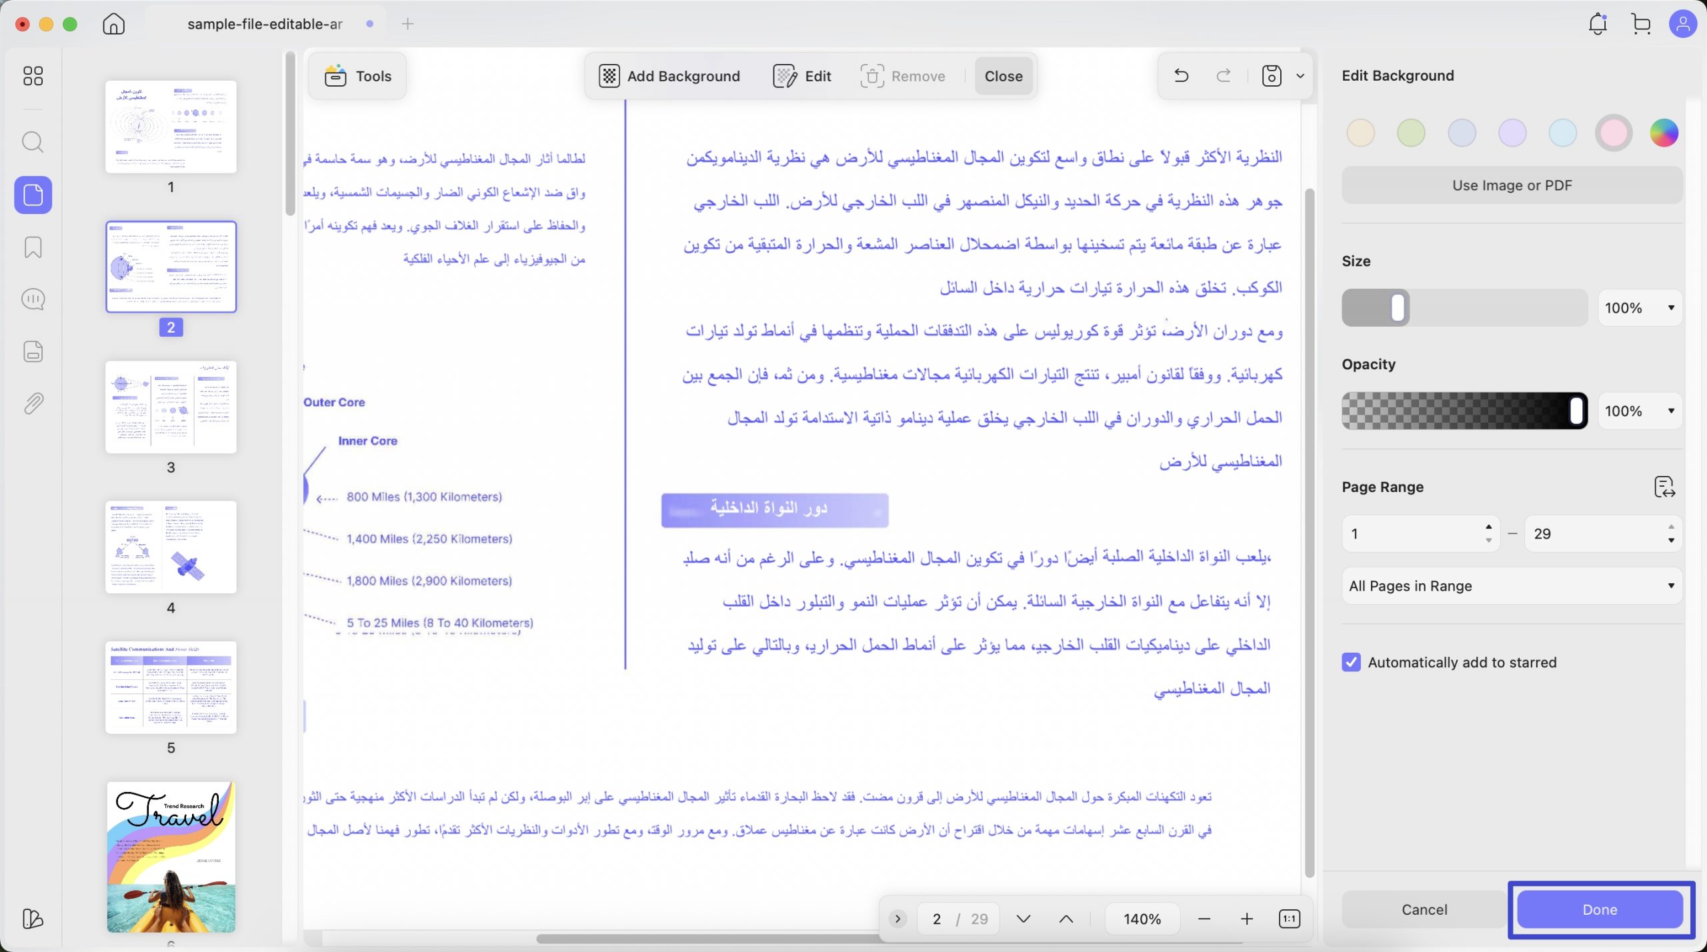1707x952 pixels.
Task: Zoom out with minus icon
Action: (x=1204, y=919)
